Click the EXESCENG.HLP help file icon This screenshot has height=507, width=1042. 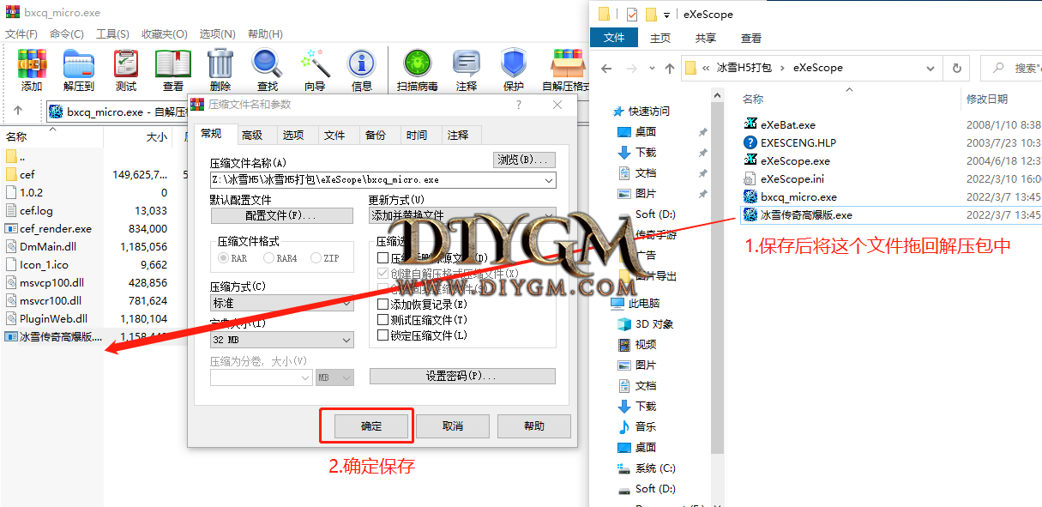(750, 142)
